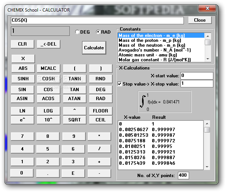Click the X-stop value field
Screen dimensions: 226x192
point(197,84)
